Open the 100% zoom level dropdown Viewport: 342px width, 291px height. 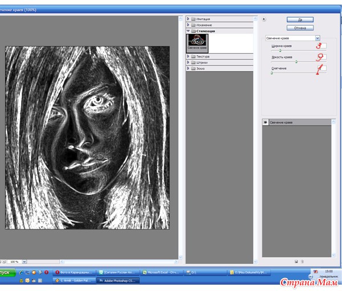point(24,261)
